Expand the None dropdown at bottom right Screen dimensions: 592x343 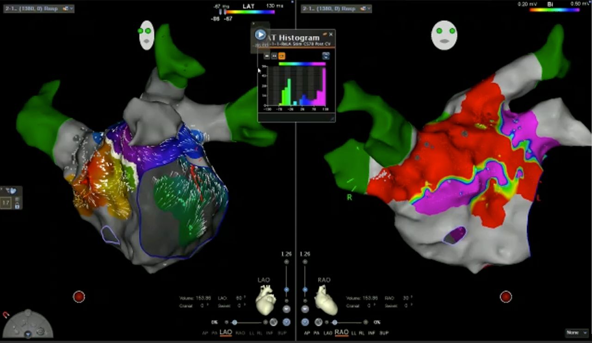point(576,333)
